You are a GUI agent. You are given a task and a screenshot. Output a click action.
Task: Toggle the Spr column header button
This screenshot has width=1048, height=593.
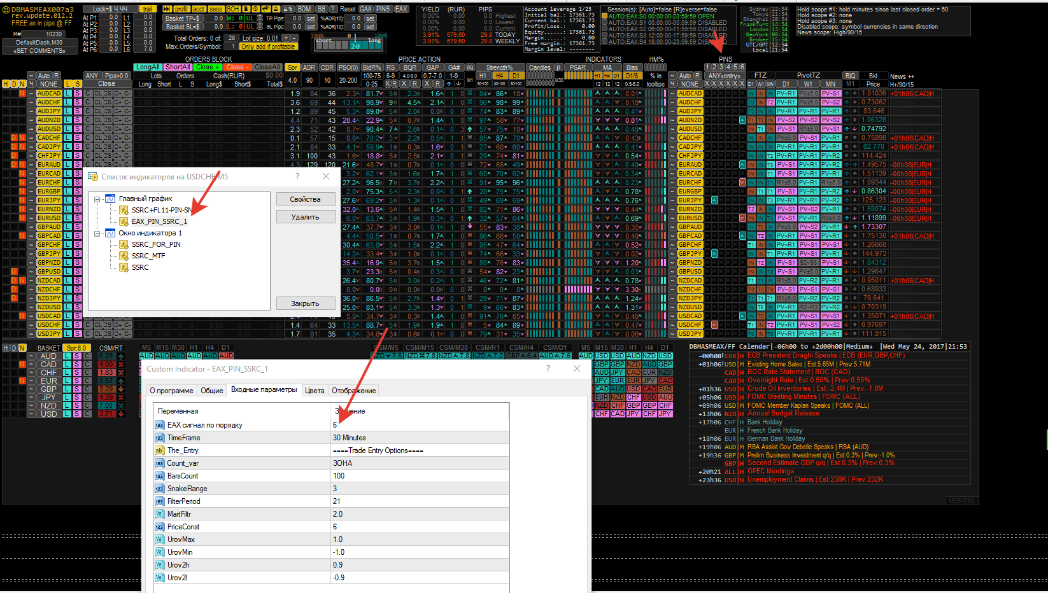click(292, 67)
